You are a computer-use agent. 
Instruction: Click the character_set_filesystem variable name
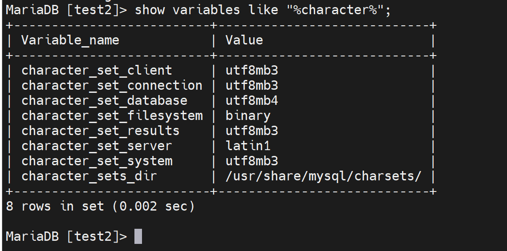click(x=112, y=116)
